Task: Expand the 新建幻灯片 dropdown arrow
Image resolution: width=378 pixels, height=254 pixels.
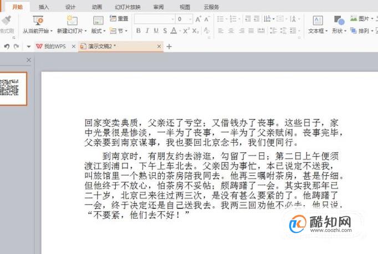Action: (x=85, y=31)
